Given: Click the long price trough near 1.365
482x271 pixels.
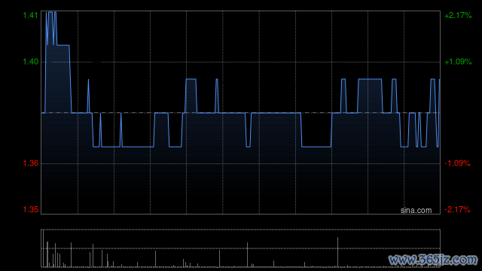Looking at the screenshot, I should 138,147.
